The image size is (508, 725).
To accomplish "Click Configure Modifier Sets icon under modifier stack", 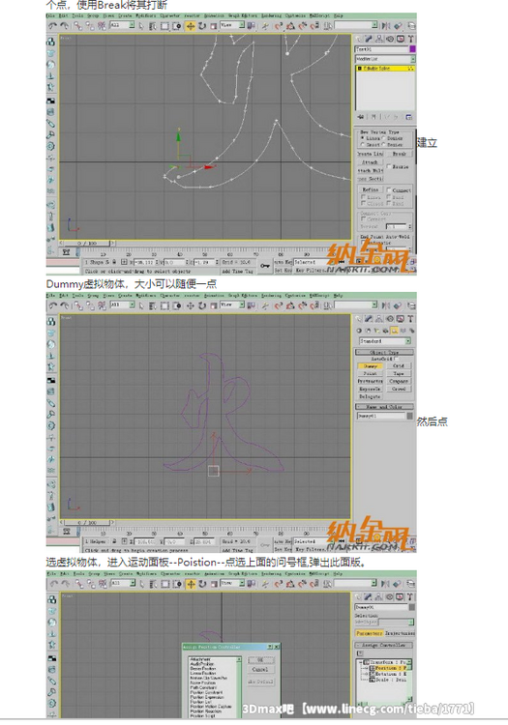I will pos(408,117).
